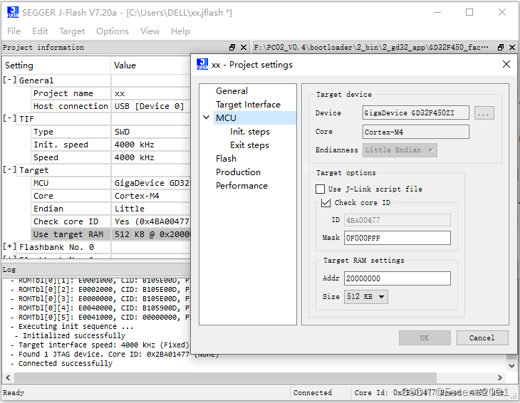520x403 pixels.
Task: Click the 'Connected' status bar entry
Action: click(x=313, y=393)
